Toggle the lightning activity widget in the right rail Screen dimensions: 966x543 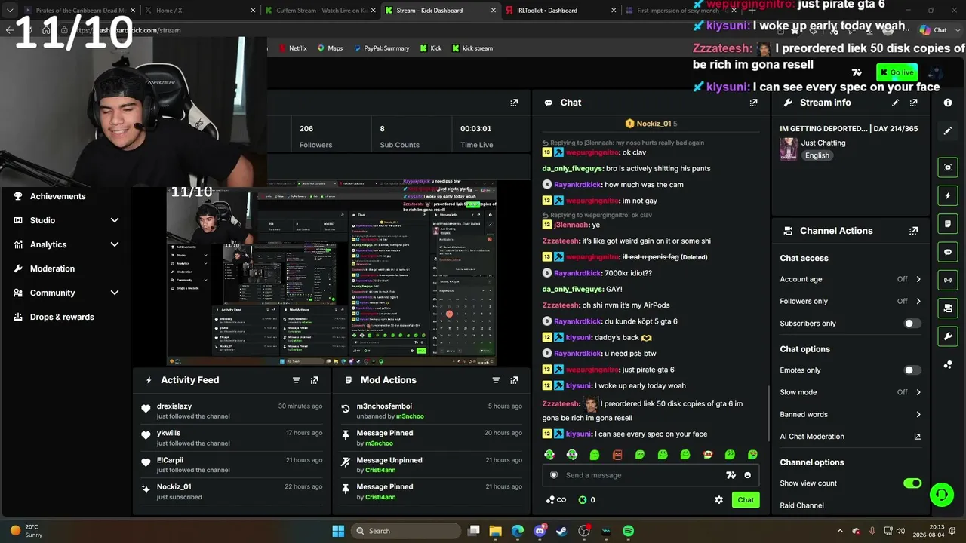(x=948, y=195)
